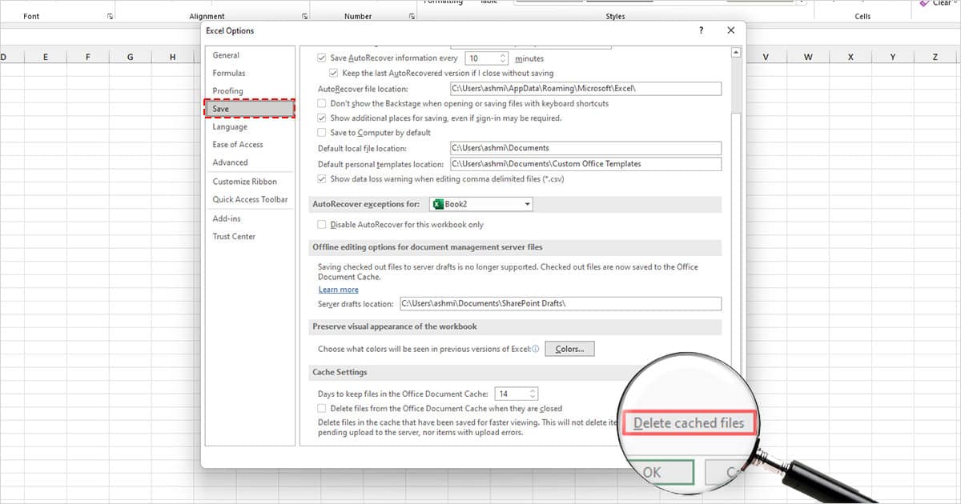Open the AutoRecover exceptions dropdown
961x504 pixels.
click(528, 204)
